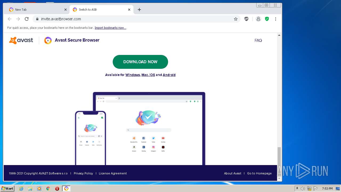The width and height of the screenshot is (341, 192).
Task: Click the DOWNLOAD NOW button
Action: click(140, 62)
